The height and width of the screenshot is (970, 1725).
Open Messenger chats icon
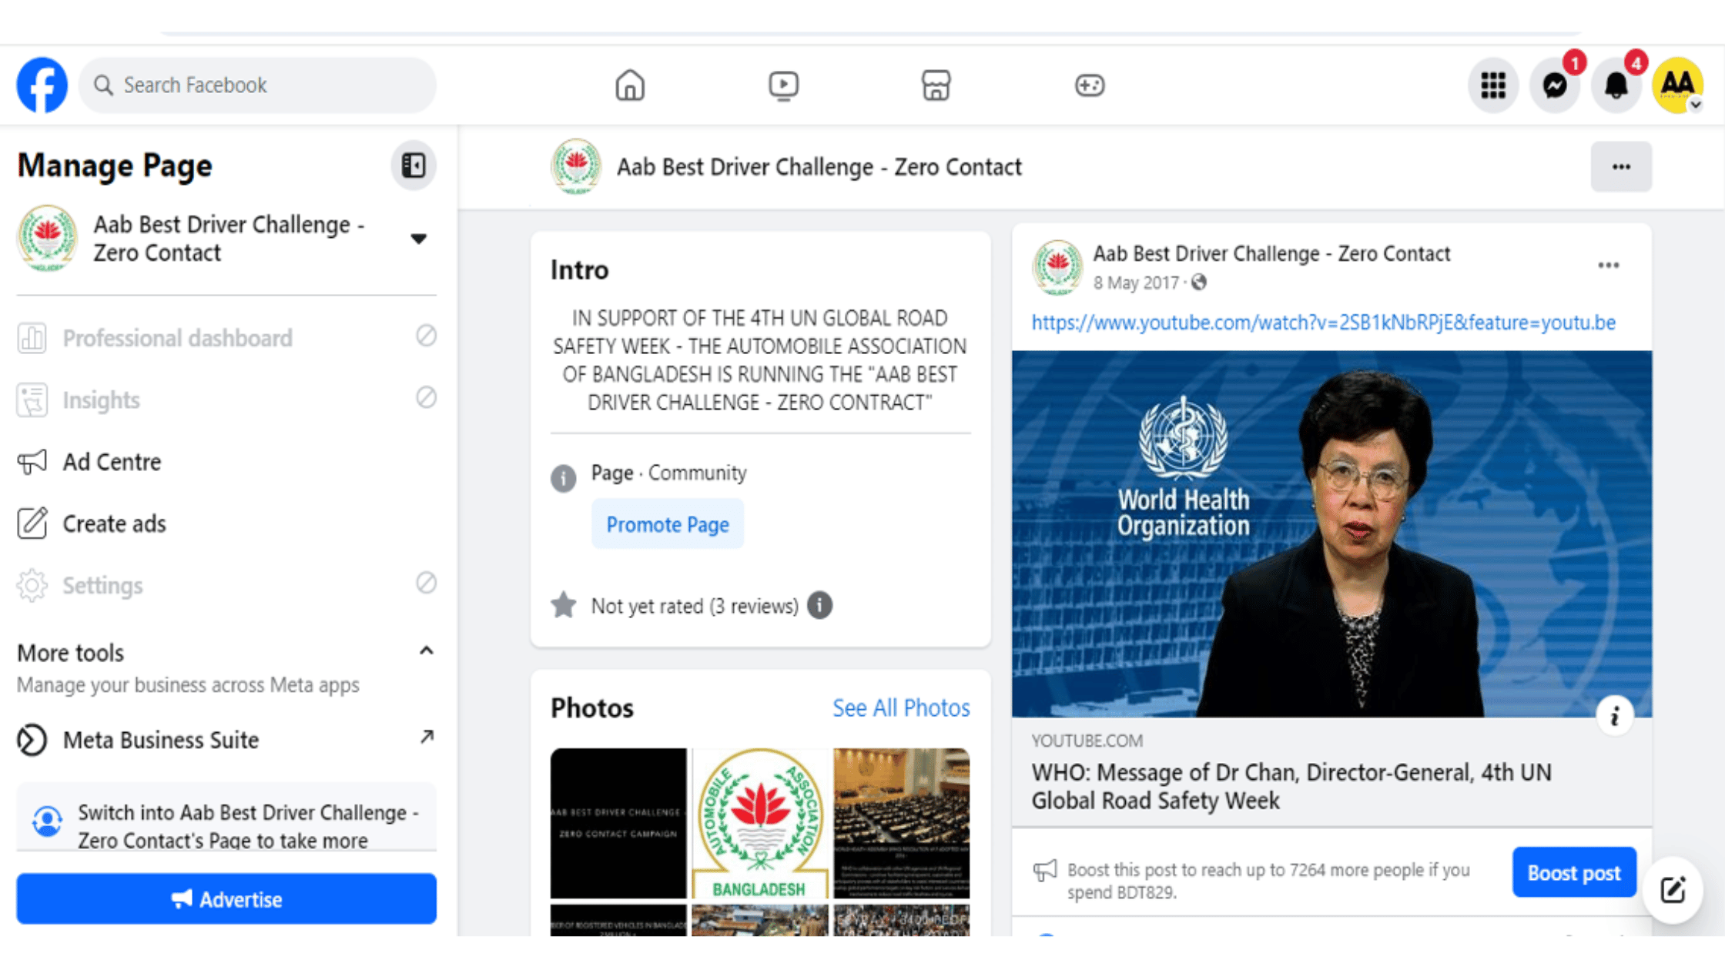[x=1555, y=85]
